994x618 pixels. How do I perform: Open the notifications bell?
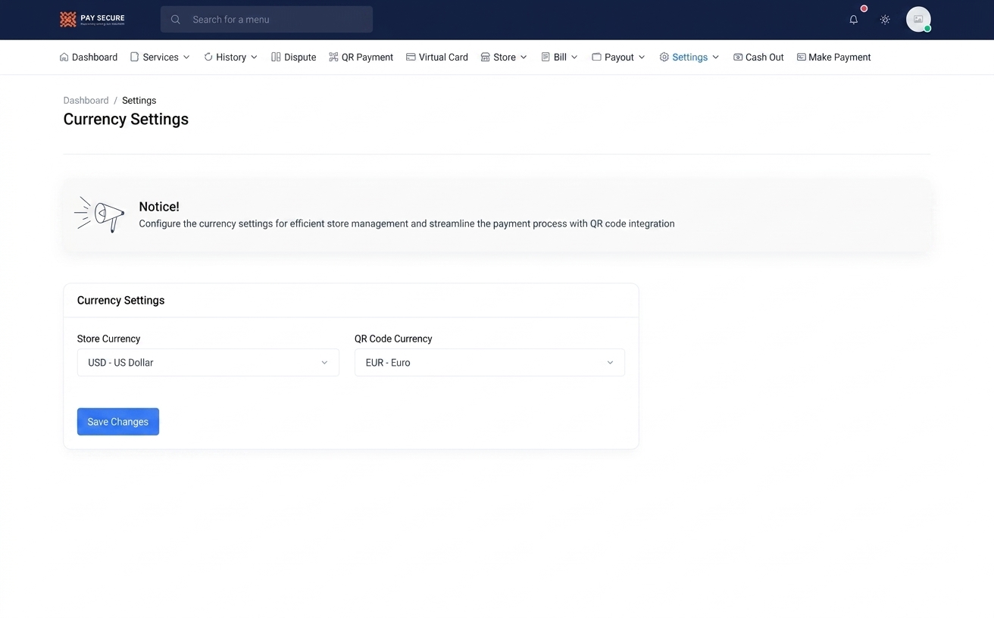point(854,20)
